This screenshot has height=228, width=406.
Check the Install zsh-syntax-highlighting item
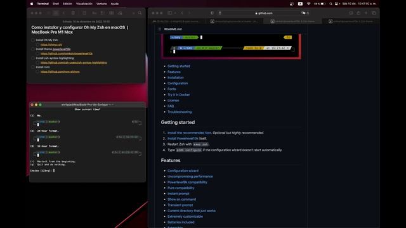coord(33,58)
